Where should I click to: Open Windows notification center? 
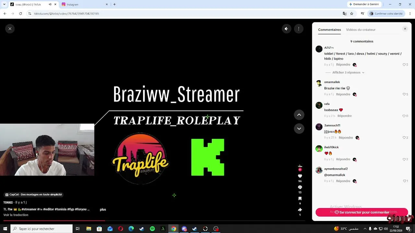pyautogui.click(x=408, y=229)
